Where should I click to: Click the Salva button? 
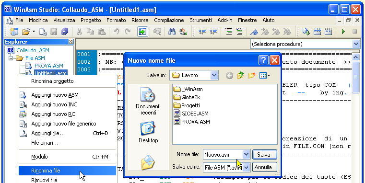pos(264,155)
